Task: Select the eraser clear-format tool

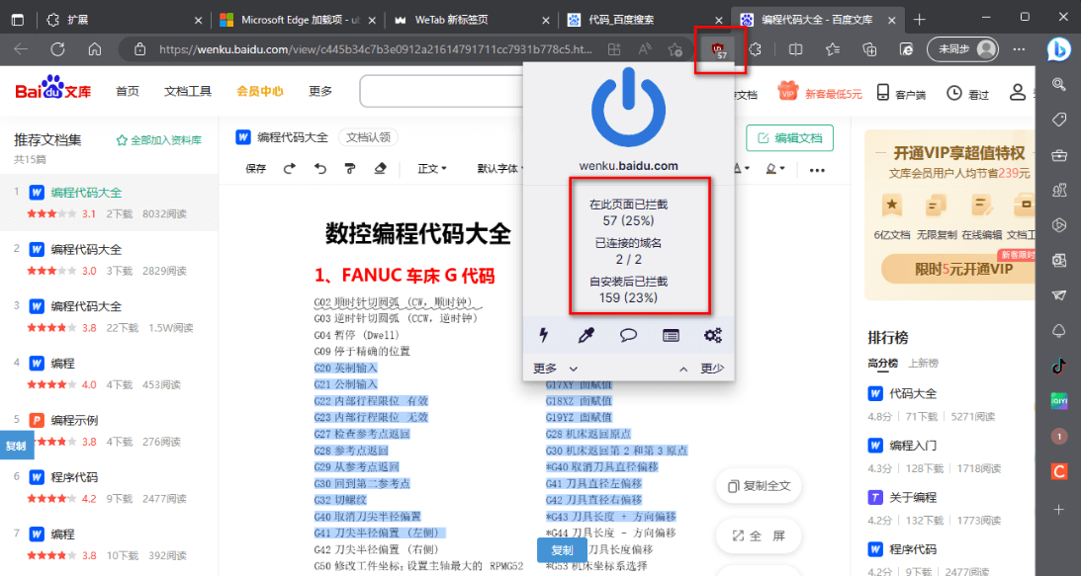Action: 380,168
